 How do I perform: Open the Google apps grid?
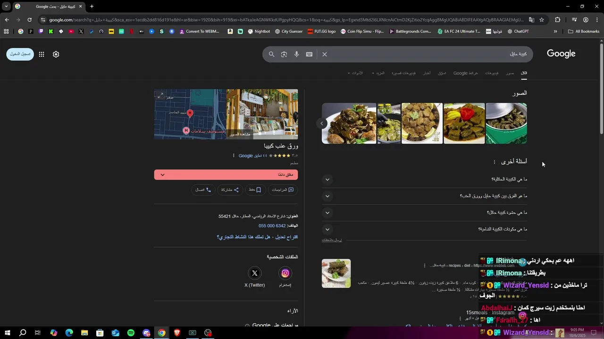pyautogui.click(x=42, y=54)
